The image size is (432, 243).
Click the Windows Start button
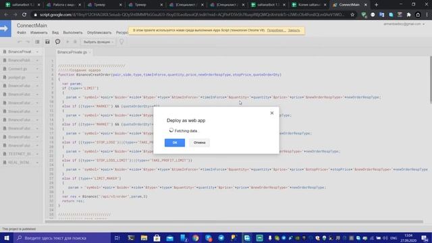[x=7, y=238]
